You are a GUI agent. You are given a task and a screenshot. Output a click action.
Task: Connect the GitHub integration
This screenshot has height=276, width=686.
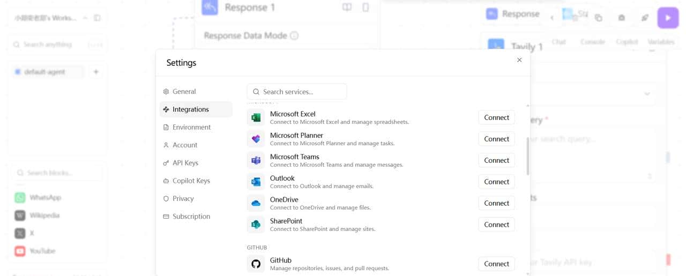pyautogui.click(x=496, y=264)
